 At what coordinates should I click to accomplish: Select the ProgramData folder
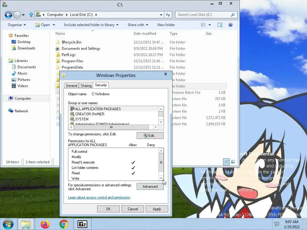[72, 67]
